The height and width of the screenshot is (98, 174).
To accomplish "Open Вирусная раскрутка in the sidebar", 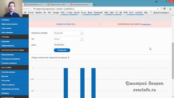I will (x=14, y=24).
